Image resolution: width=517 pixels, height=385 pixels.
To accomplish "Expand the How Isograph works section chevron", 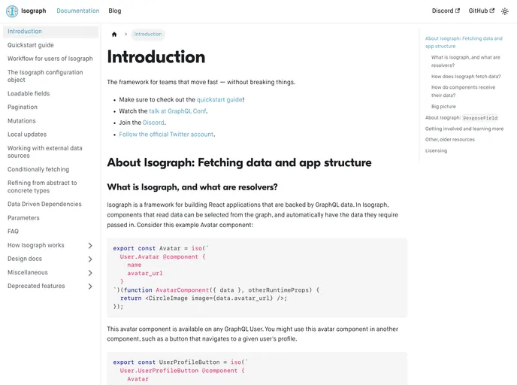I will pyautogui.click(x=90, y=245).
